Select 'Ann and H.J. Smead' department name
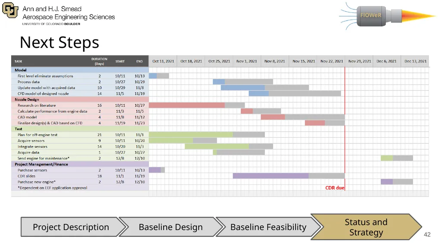 pos(52,9)
